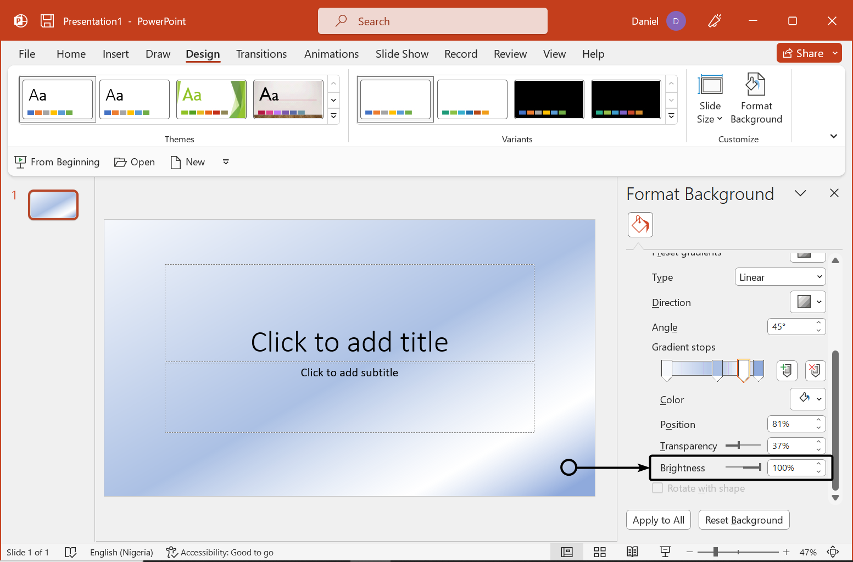This screenshot has height=562, width=853.
Task: Open the Transitions tab
Action: 261,54
